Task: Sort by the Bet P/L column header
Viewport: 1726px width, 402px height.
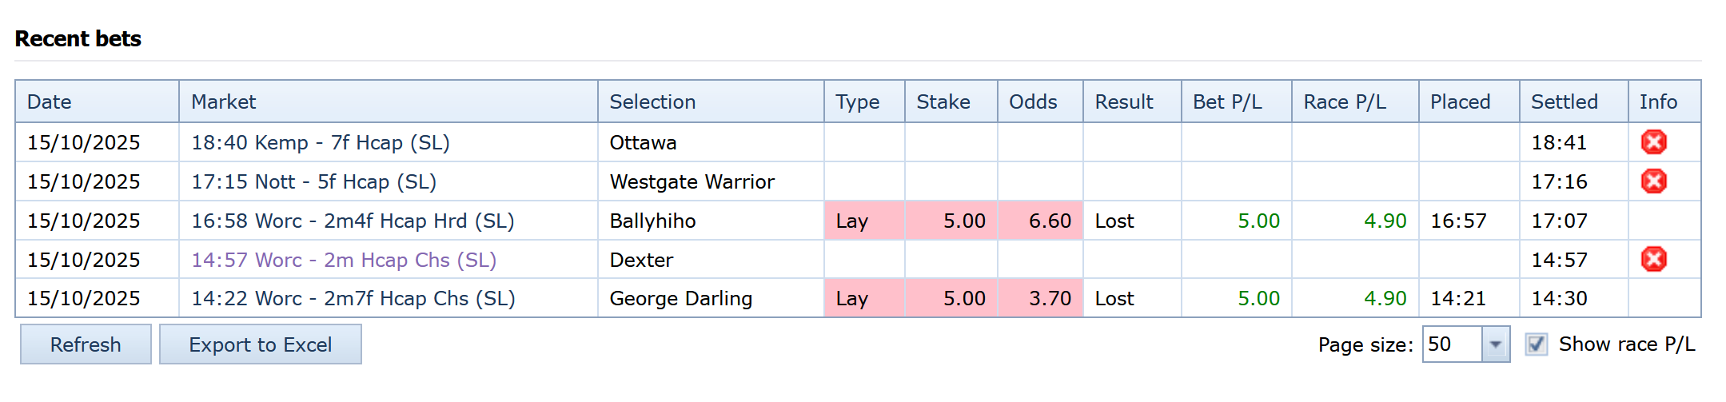Action: click(1227, 101)
